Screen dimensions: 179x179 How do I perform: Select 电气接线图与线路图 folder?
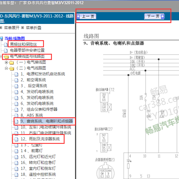27,56
